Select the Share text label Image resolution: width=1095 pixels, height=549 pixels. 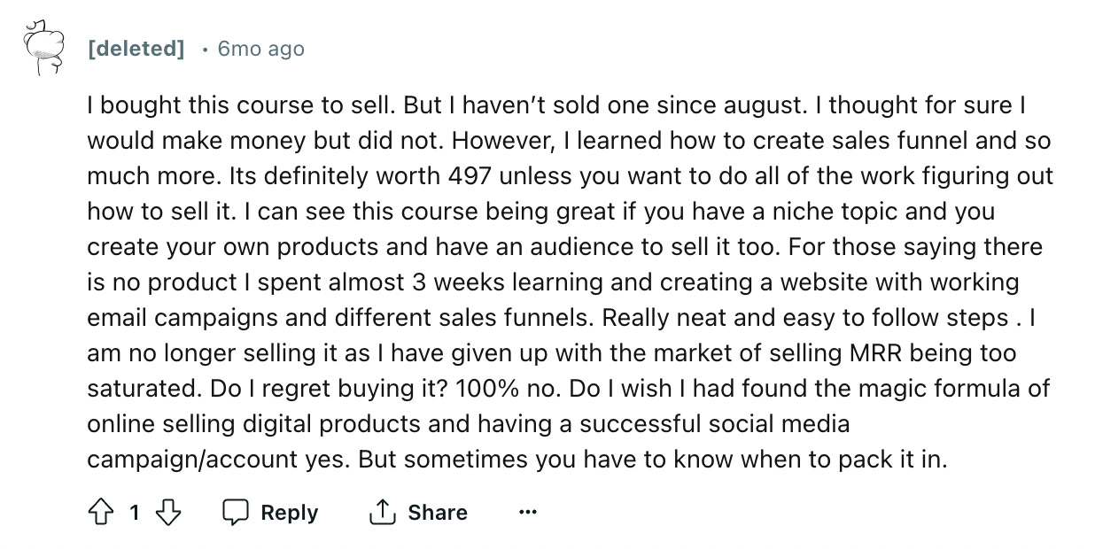pyautogui.click(x=438, y=513)
